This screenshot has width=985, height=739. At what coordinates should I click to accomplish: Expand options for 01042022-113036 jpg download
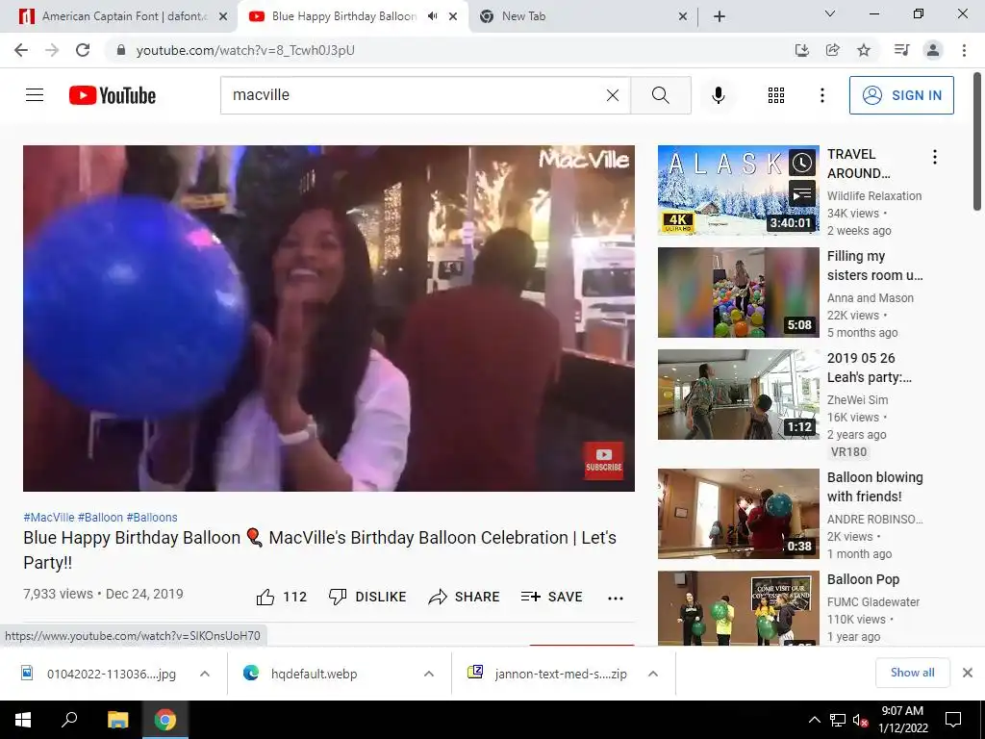coord(205,674)
